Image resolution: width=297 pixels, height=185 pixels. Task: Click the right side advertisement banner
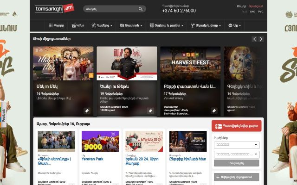(x=282, y=92)
